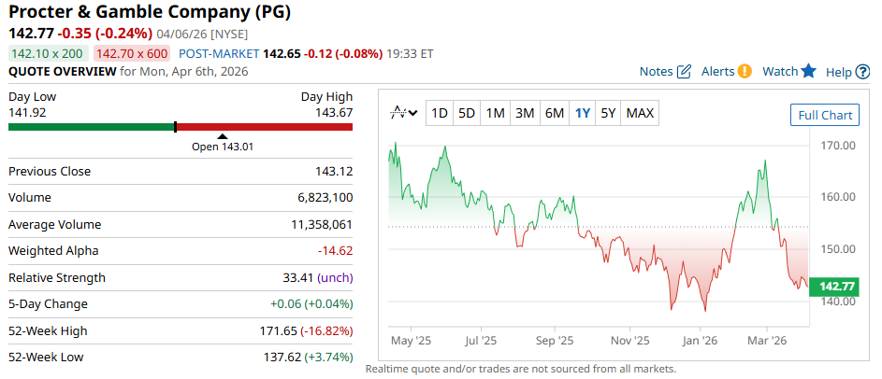
Task: Choose the 5Y chart range
Action: point(608,113)
